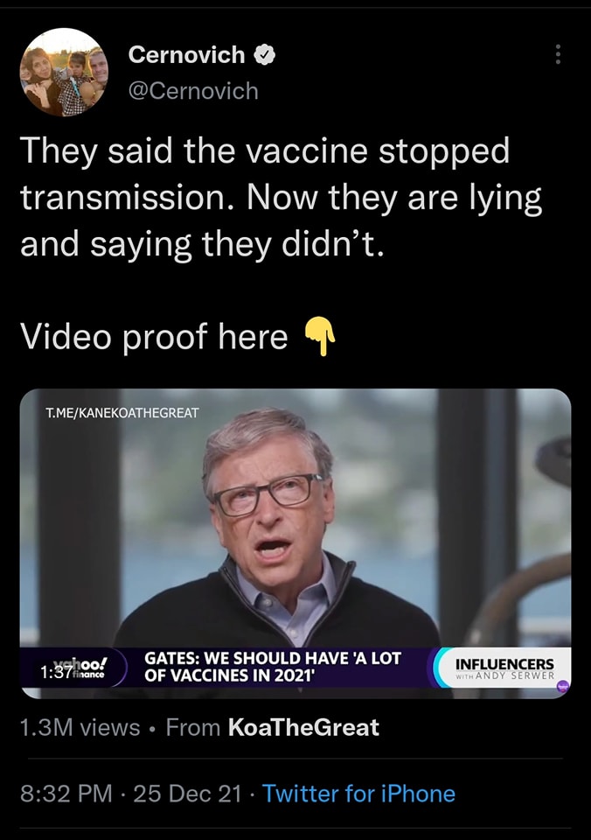Click the 1:37 video duration badge
The width and height of the screenshot is (591, 840).
[x=56, y=671]
